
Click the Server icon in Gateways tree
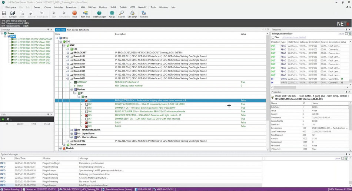[5, 33]
